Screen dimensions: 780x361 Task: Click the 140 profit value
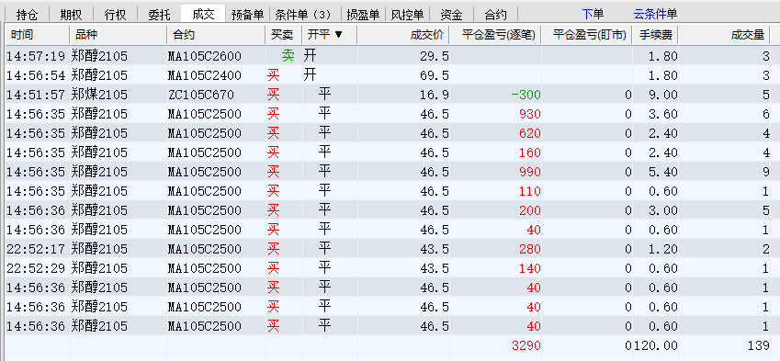point(529,268)
